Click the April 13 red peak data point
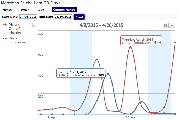Image resolution: width=179 pixels, height=120 pixels. (97, 60)
